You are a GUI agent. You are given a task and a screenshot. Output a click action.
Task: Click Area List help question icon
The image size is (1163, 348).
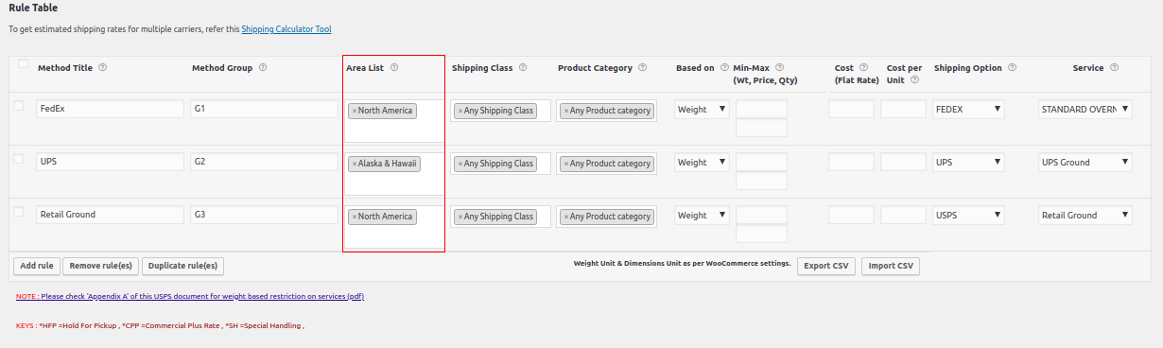pyautogui.click(x=394, y=67)
